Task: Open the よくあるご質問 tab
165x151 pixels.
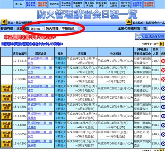Action: pyautogui.click(x=113, y=4)
